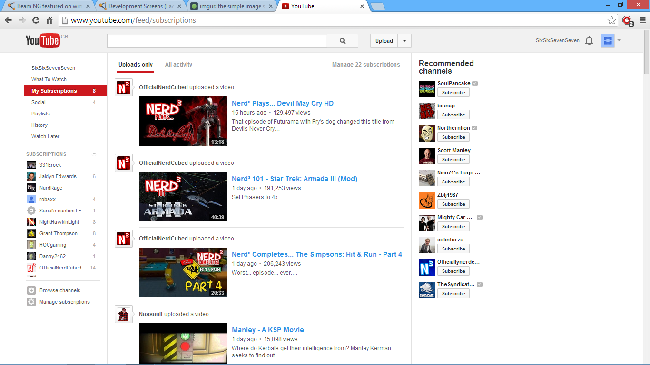Click the red extension icon in toolbar
Screen dimensions: 650x365
[x=628, y=20]
